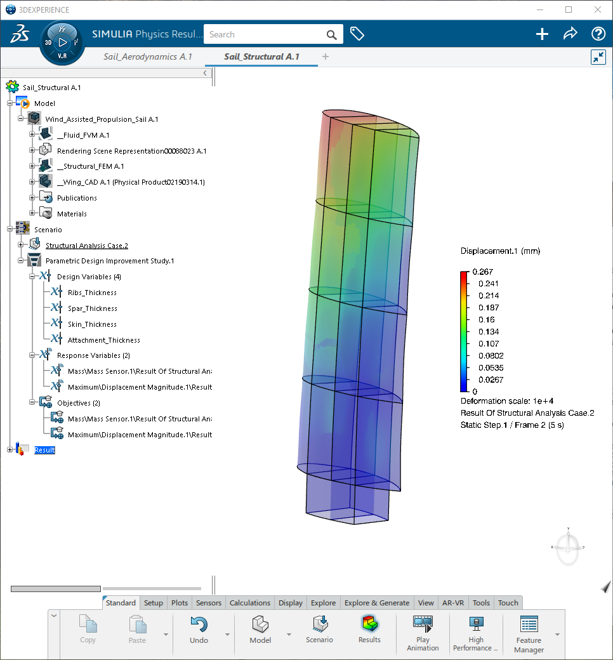Screen dimensions: 613x660
Task: Expand the Materials node in the tree
Action: pyautogui.click(x=32, y=213)
